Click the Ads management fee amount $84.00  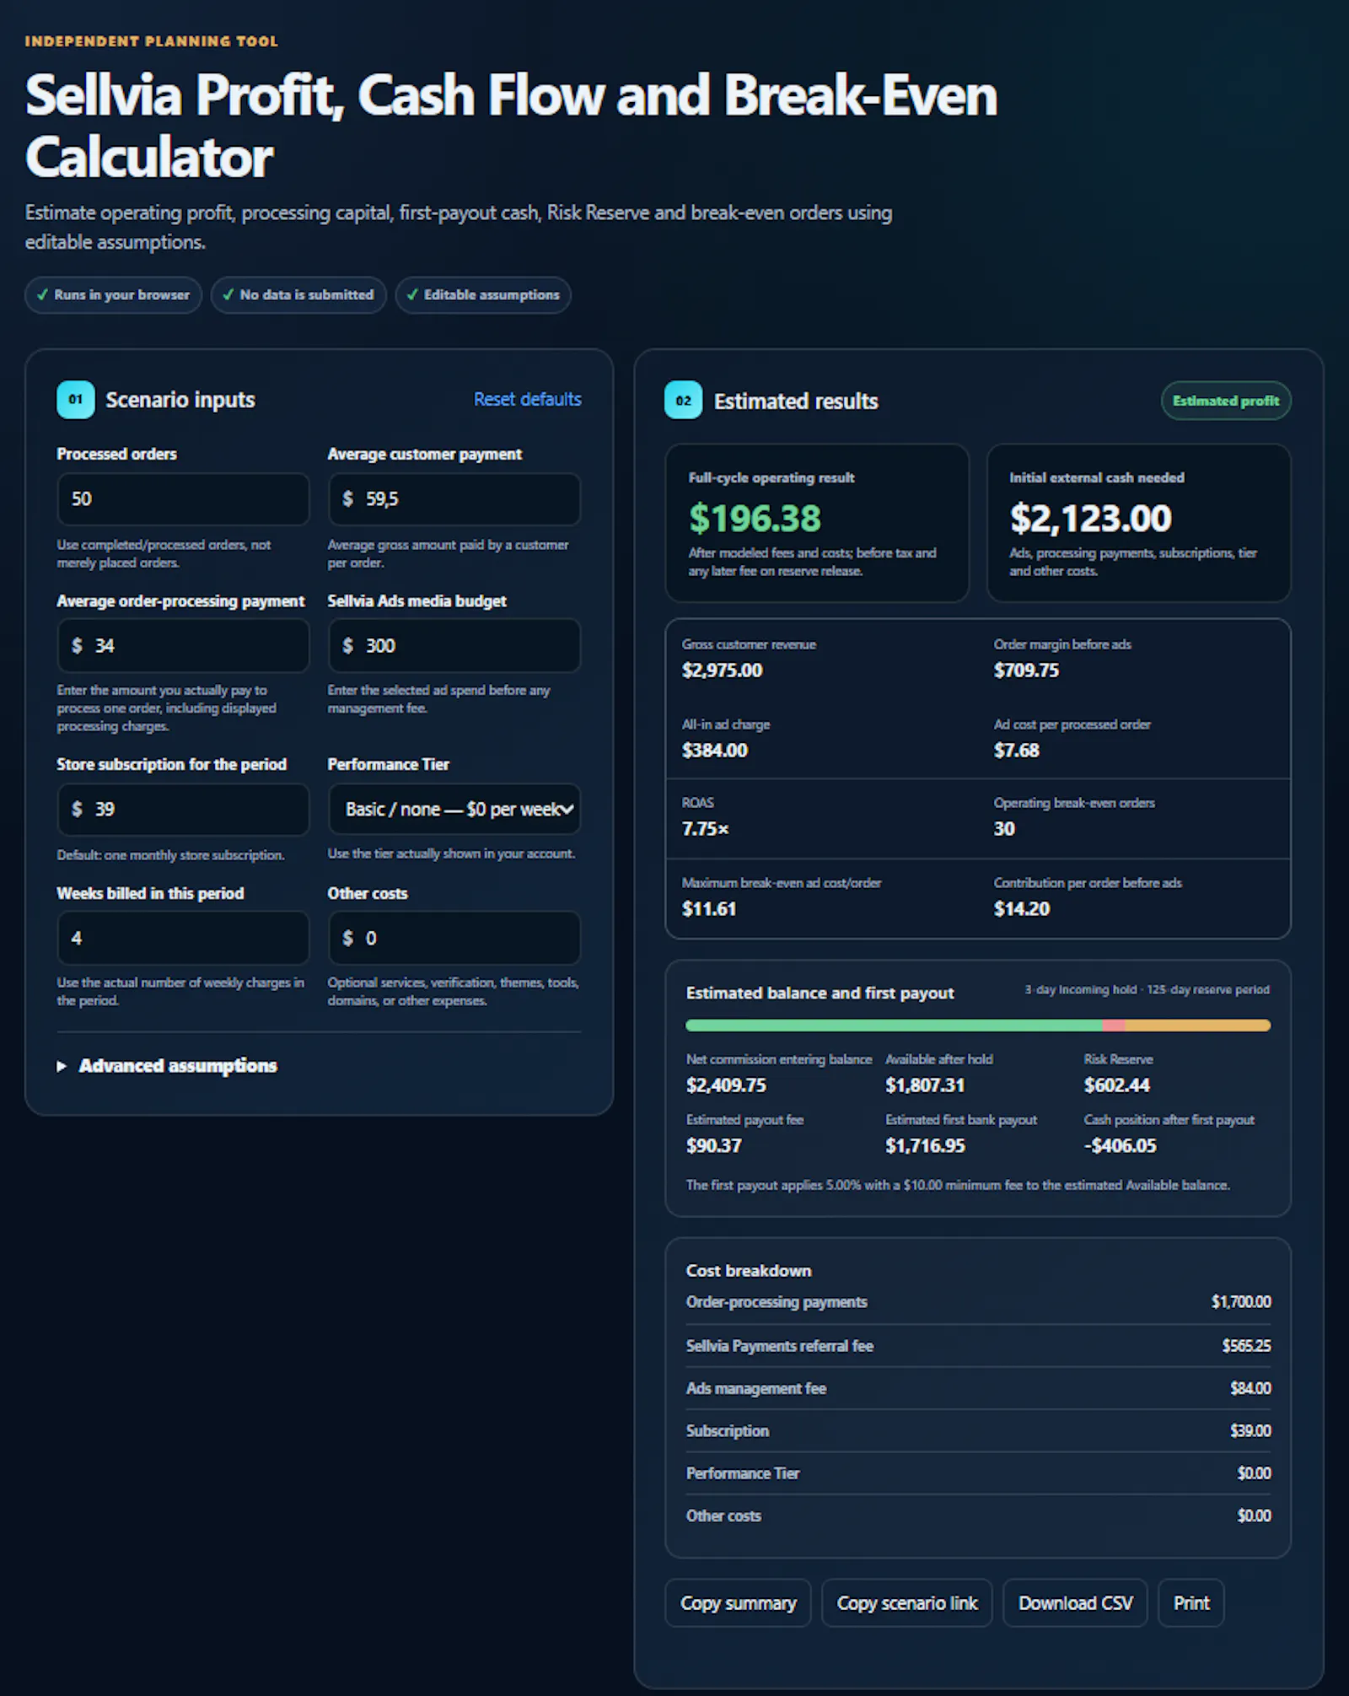[x=1250, y=1388]
